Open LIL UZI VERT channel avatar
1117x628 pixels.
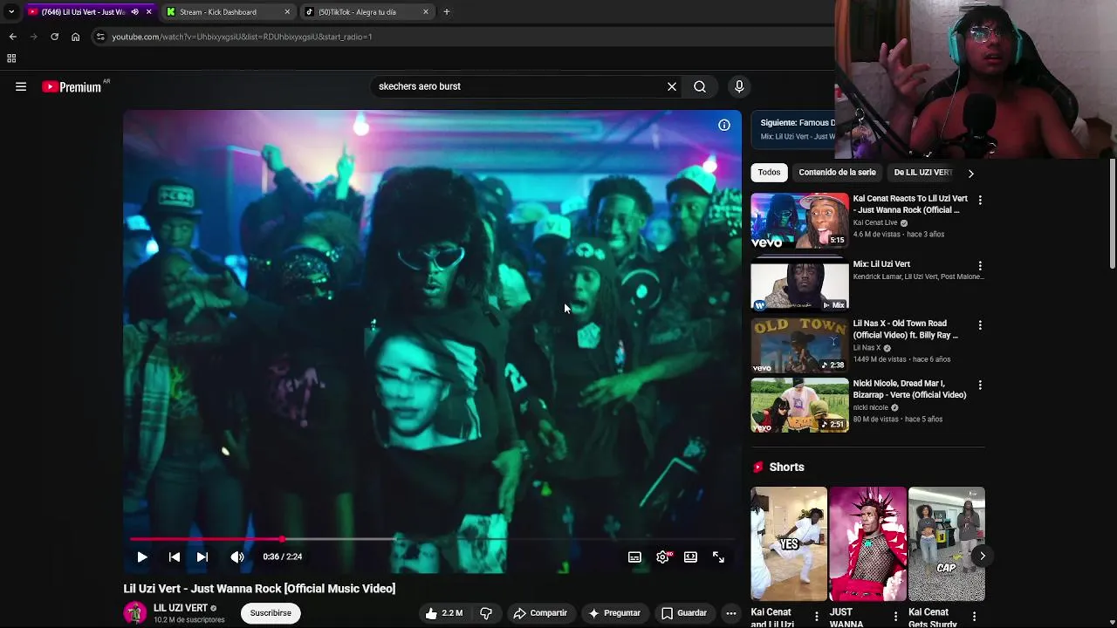coord(134,613)
